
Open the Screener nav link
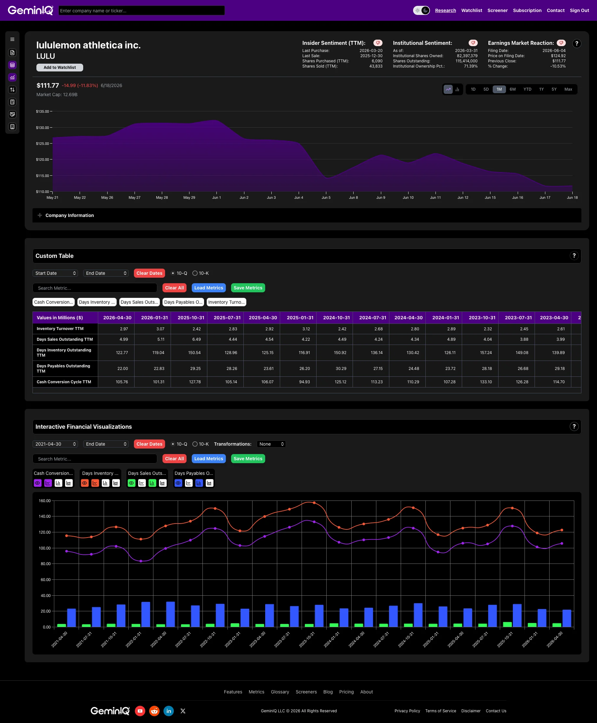[x=497, y=10]
